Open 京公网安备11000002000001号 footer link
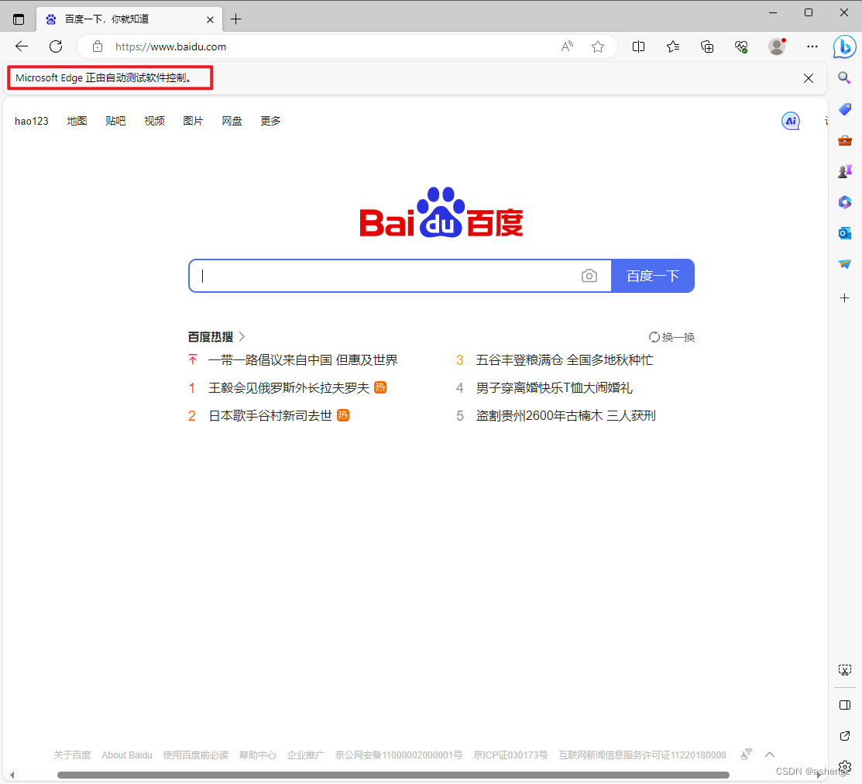862x784 pixels. click(x=399, y=755)
